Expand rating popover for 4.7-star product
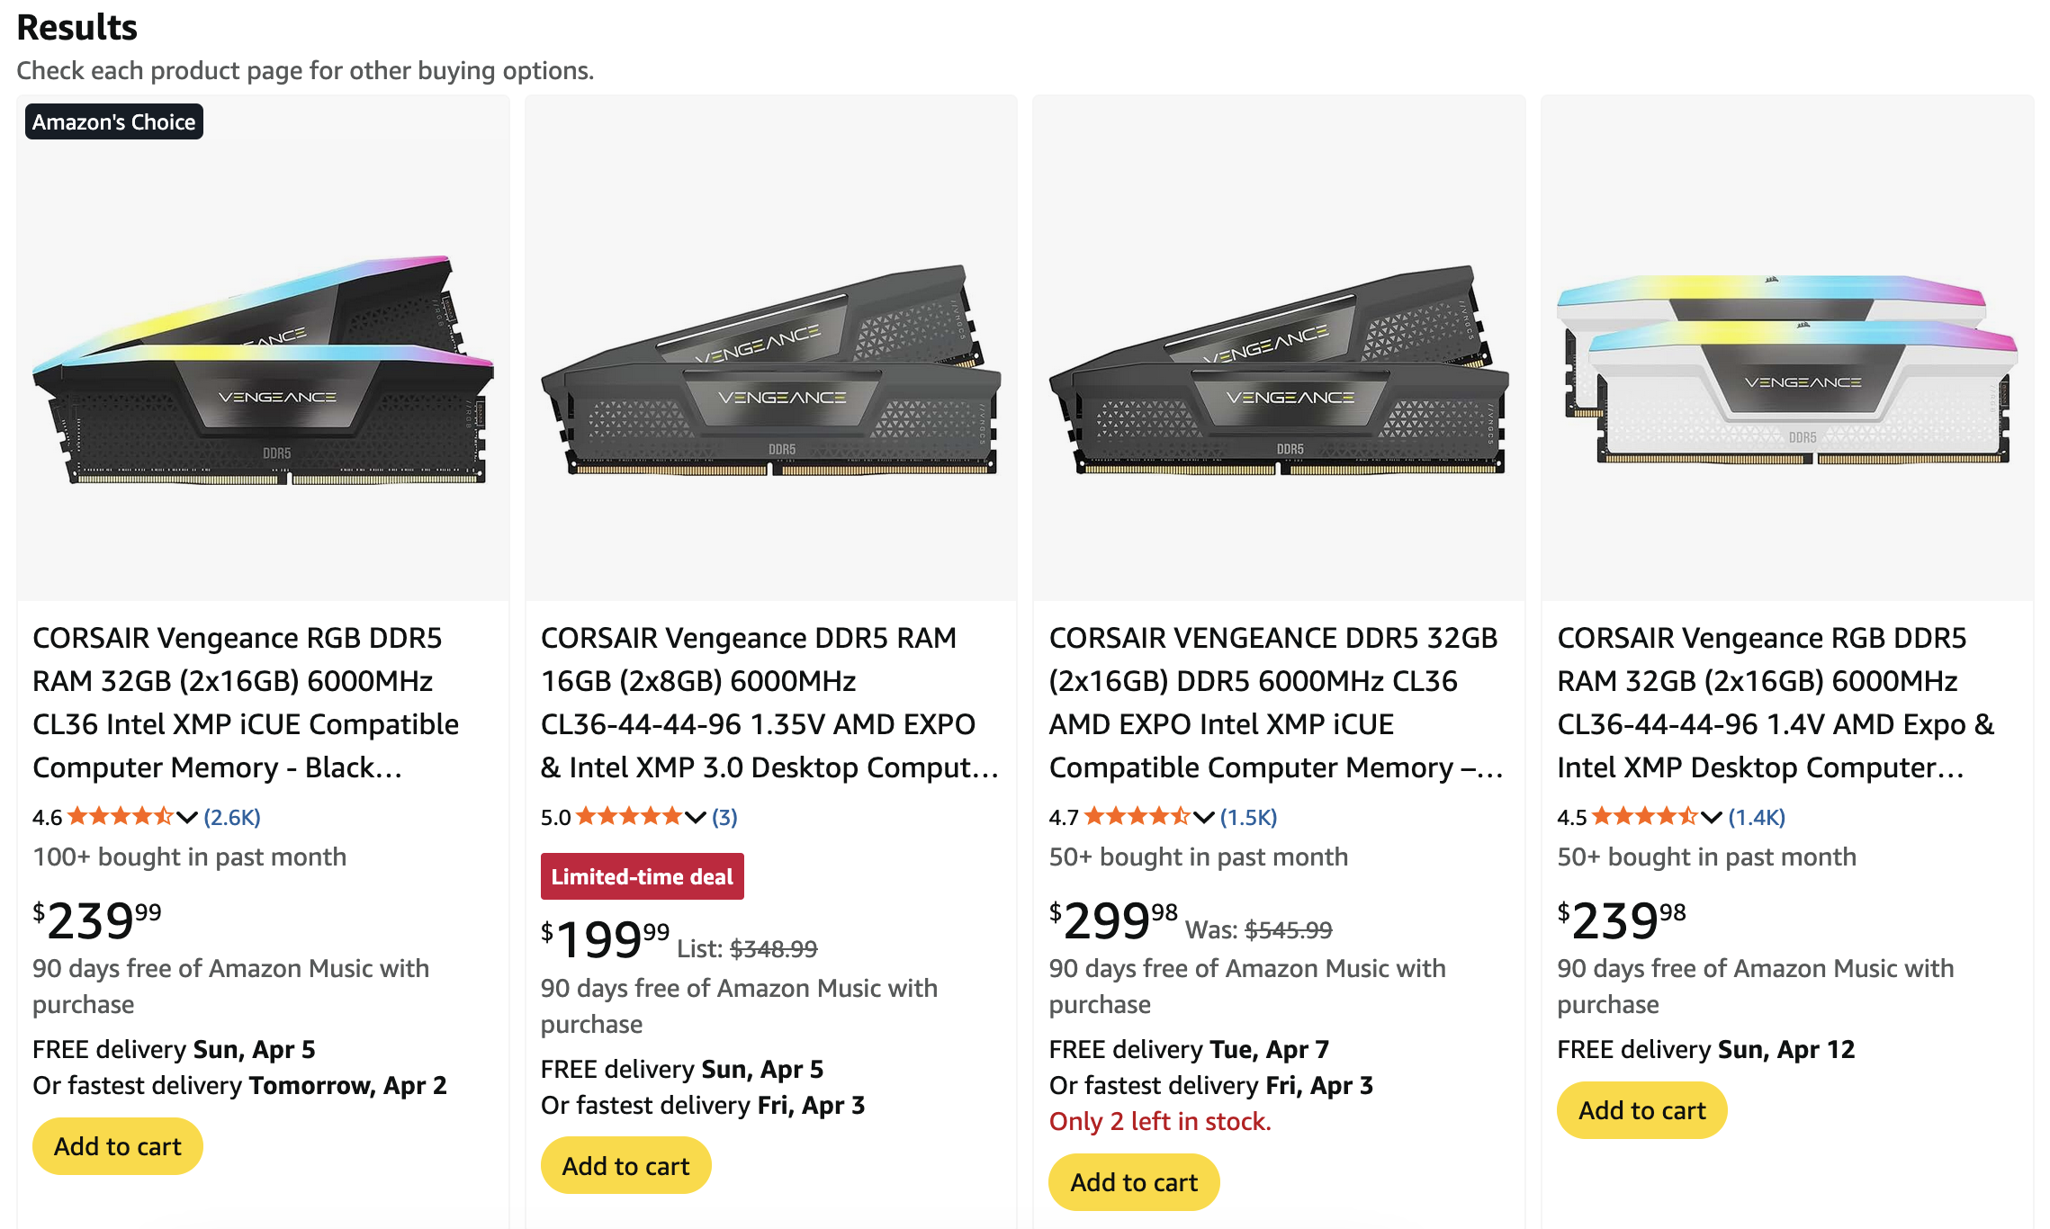This screenshot has height=1229, width=2050. click(1203, 817)
